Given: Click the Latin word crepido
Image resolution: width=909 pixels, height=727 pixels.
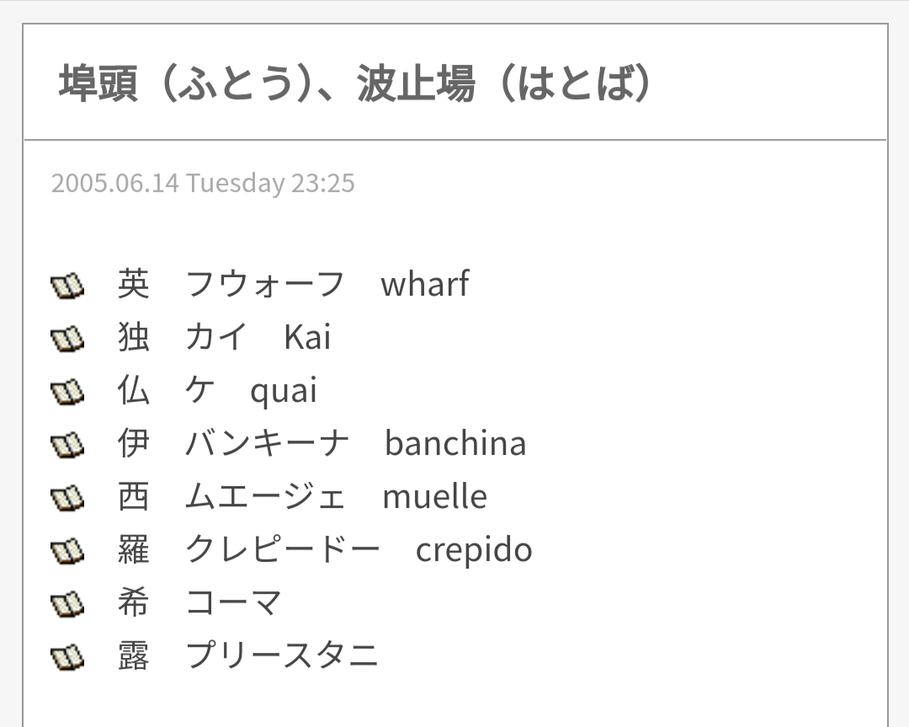Looking at the screenshot, I should tap(474, 549).
